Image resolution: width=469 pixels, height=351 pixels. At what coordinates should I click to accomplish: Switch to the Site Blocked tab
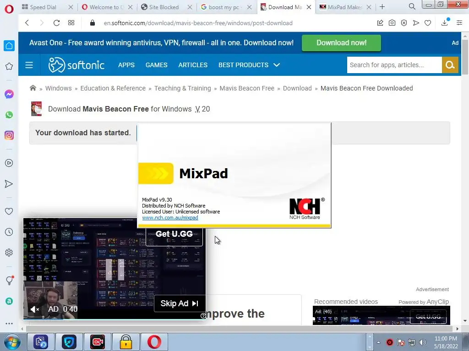pos(164,7)
